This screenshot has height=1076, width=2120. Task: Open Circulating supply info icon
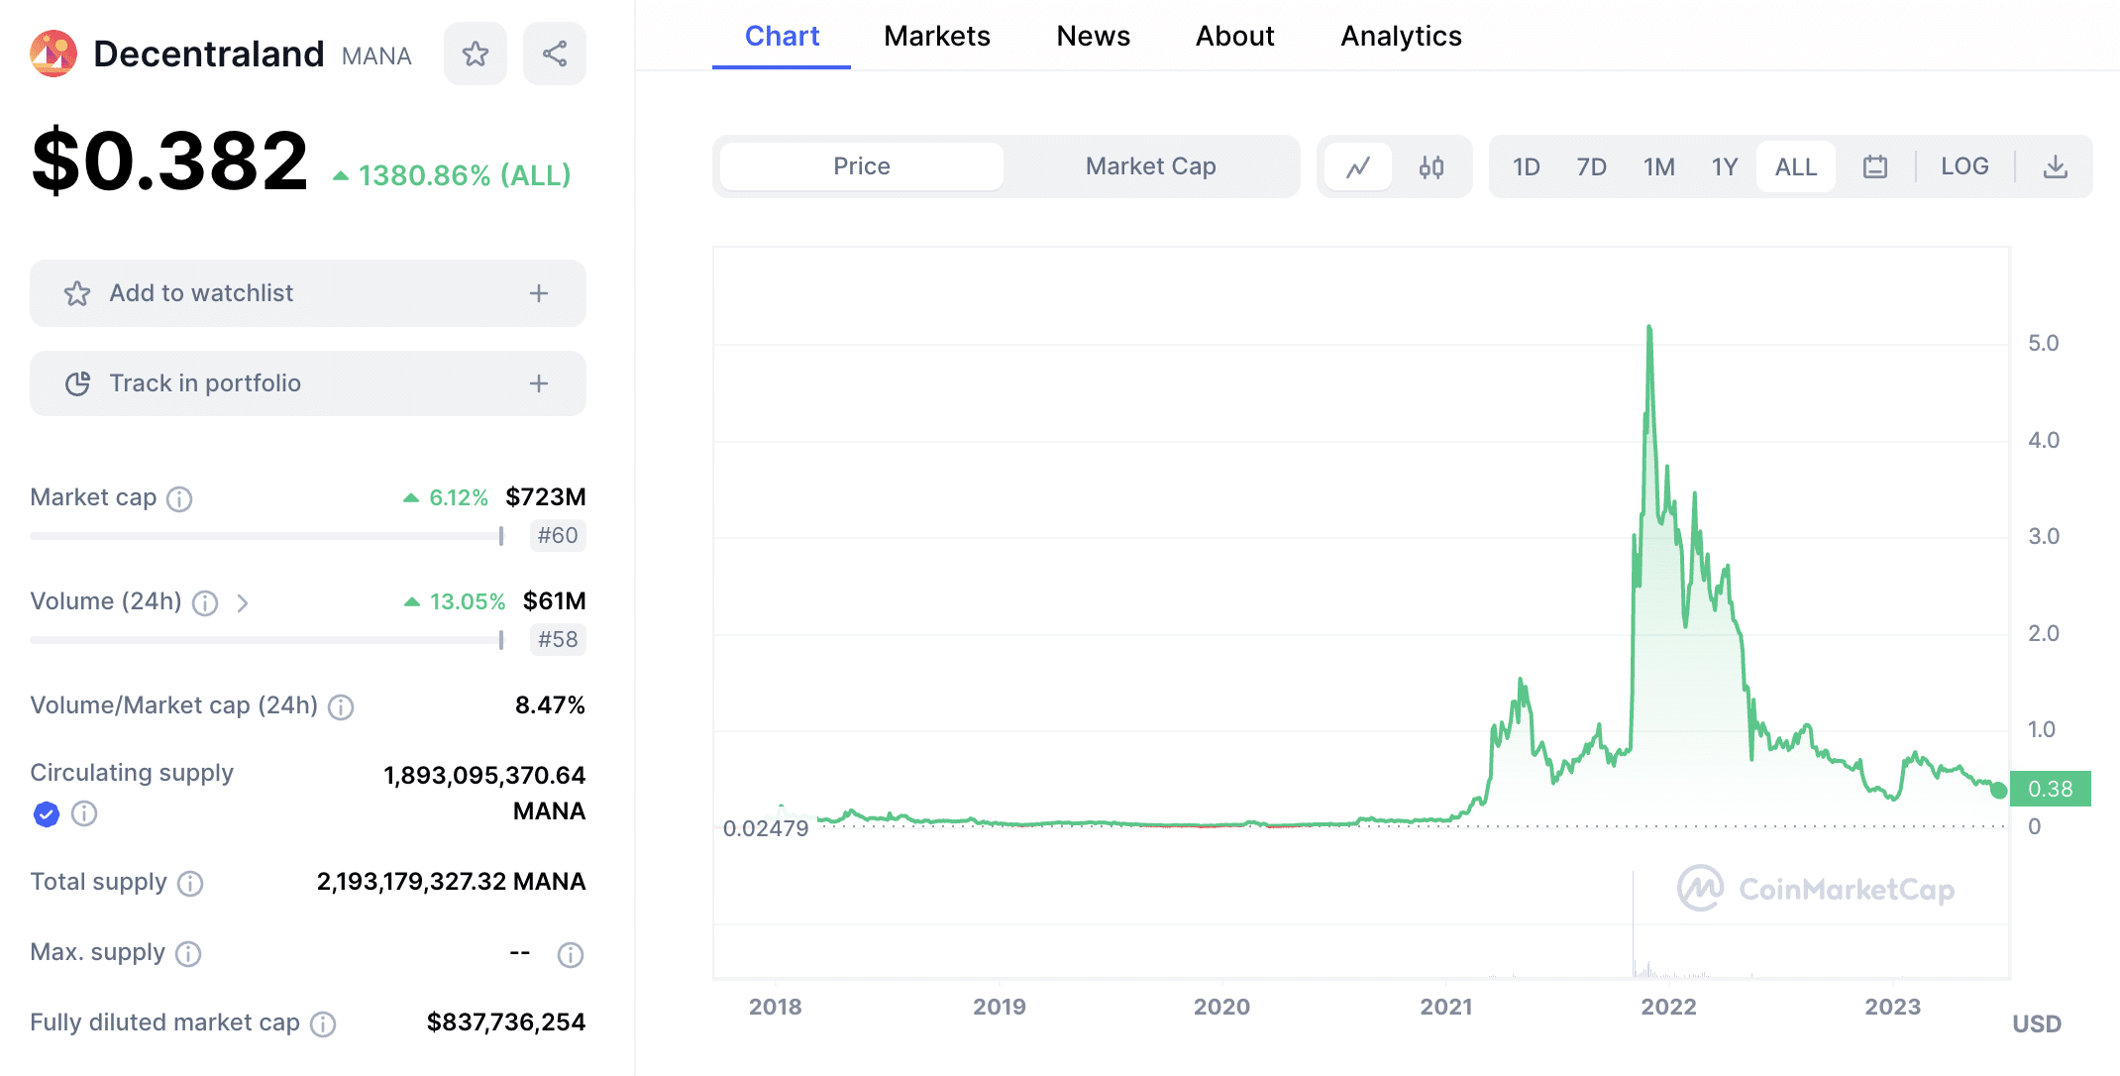pyautogui.click(x=84, y=813)
